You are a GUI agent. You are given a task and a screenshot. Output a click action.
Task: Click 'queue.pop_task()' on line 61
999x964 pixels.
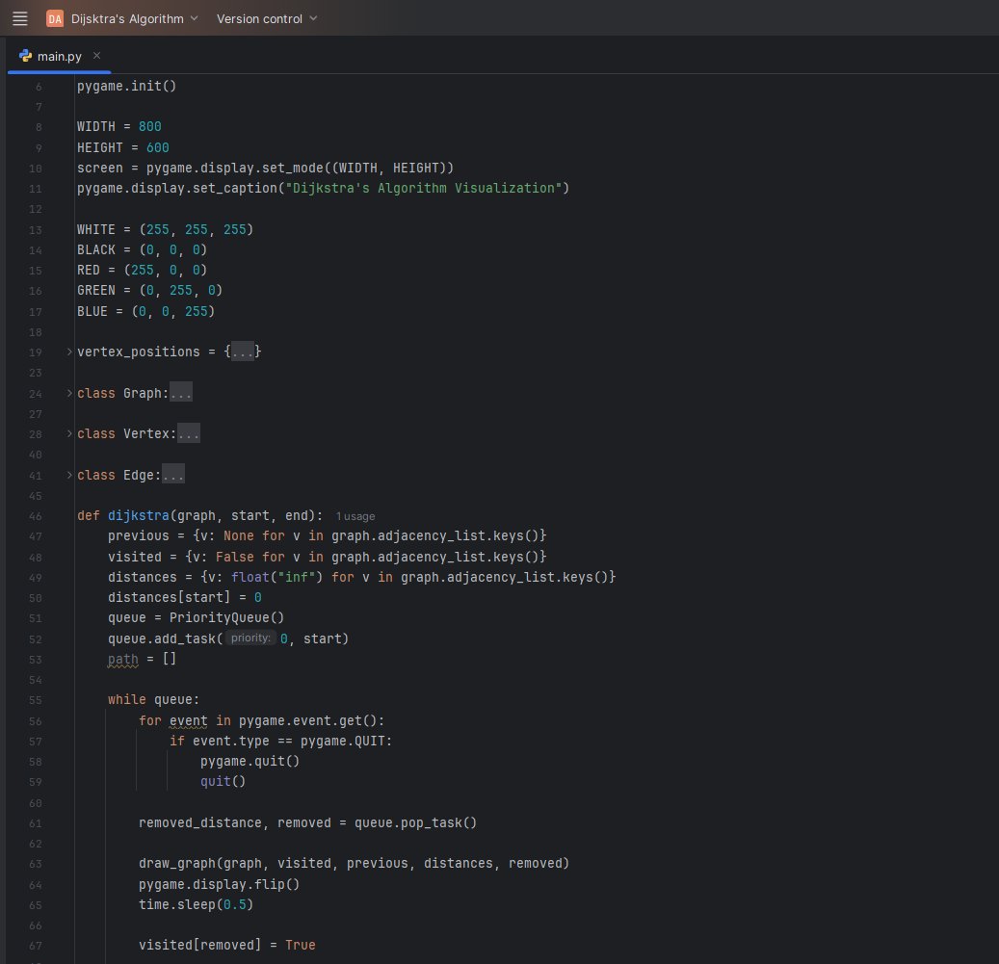click(415, 822)
